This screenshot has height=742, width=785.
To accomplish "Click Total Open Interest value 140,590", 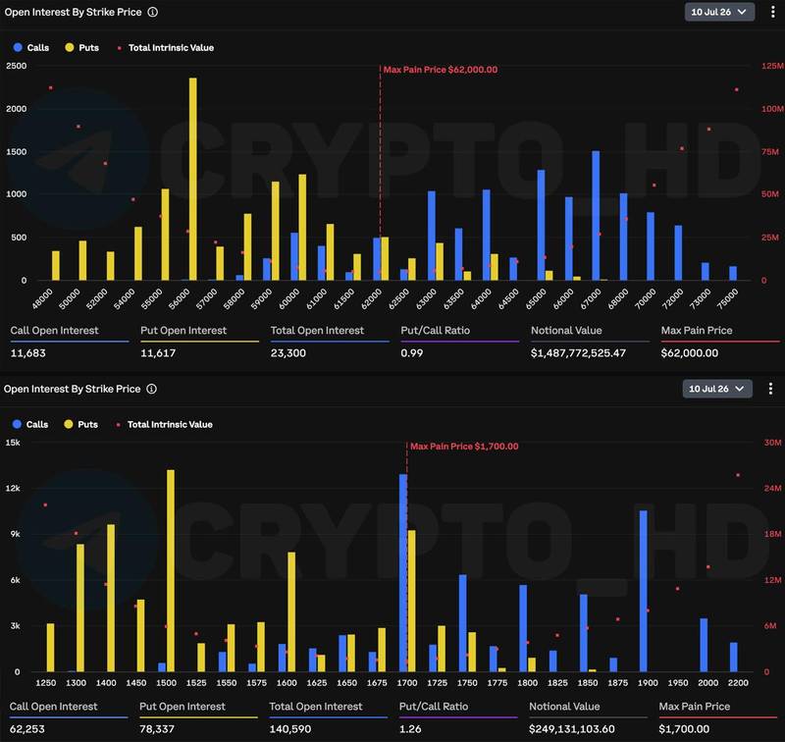I will (x=290, y=729).
